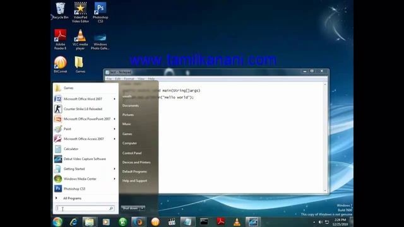Open VideoPad Video Editor desktop shortcut
This screenshot has height=227, width=404.
(80, 13)
